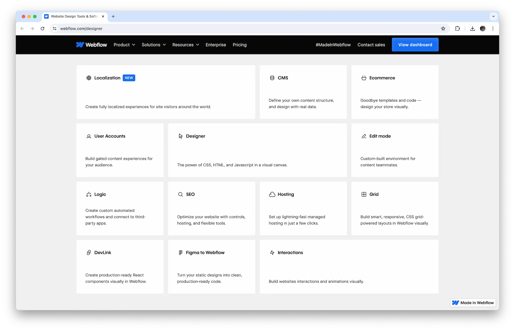The height and width of the screenshot is (331, 515).
Task: Select the Website Design Tools browser tab
Action: pos(74,16)
